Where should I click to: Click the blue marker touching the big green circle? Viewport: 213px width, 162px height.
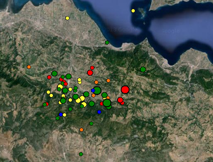click(x=93, y=90)
